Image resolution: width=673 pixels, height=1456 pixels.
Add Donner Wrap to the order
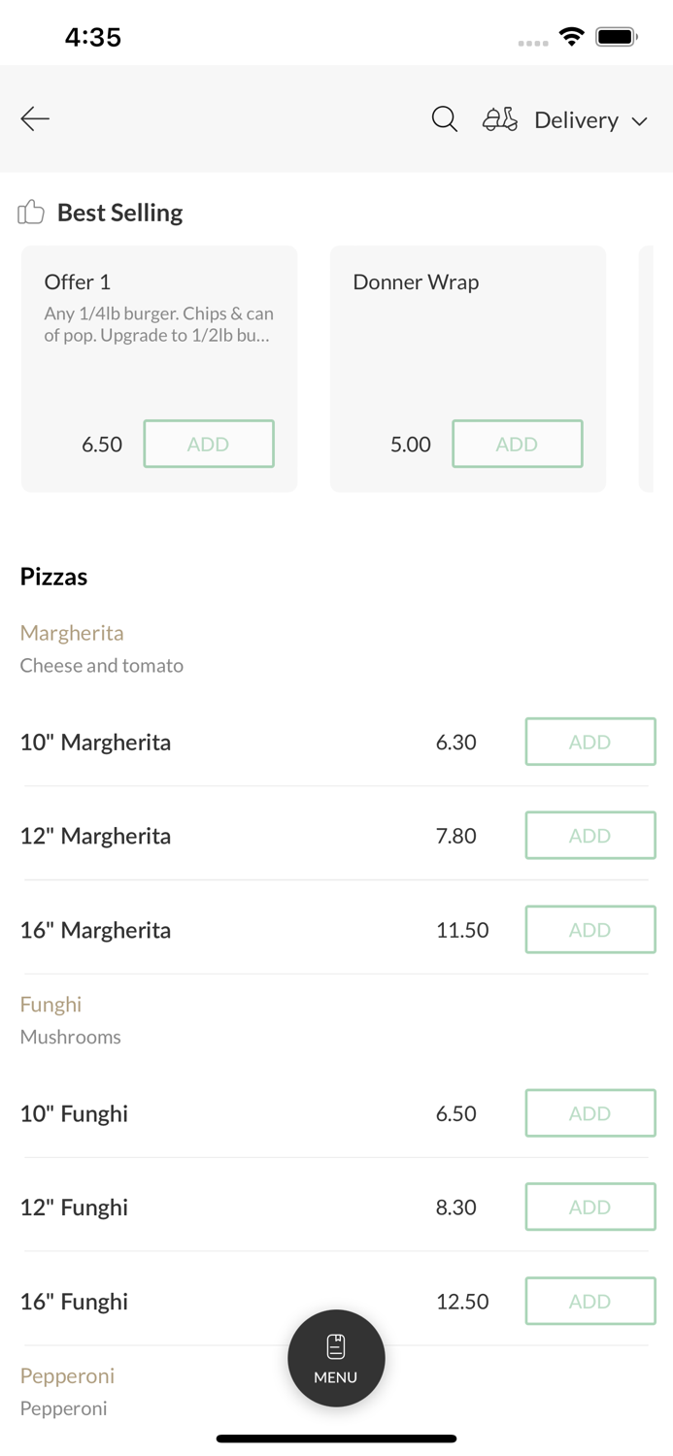coord(518,444)
